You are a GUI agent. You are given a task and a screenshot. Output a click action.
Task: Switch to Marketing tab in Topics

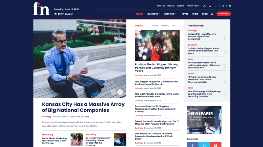[x=165, y=26]
